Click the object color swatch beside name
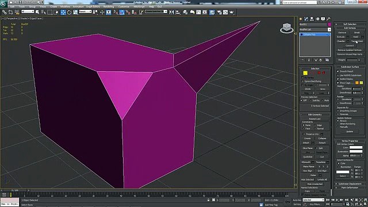The width and height of the screenshot is (368, 207). (x=329, y=24)
